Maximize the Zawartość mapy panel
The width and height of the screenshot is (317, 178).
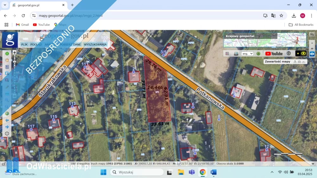click(299, 62)
